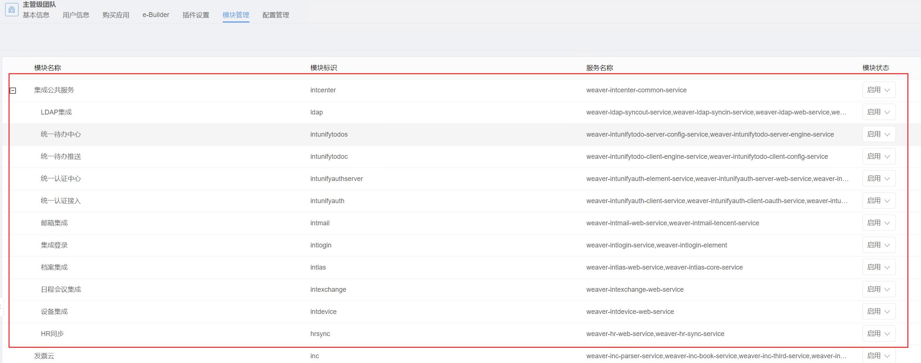921x363 pixels.
Task: Go to the 购买应用 tab
Action: pyautogui.click(x=116, y=15)
